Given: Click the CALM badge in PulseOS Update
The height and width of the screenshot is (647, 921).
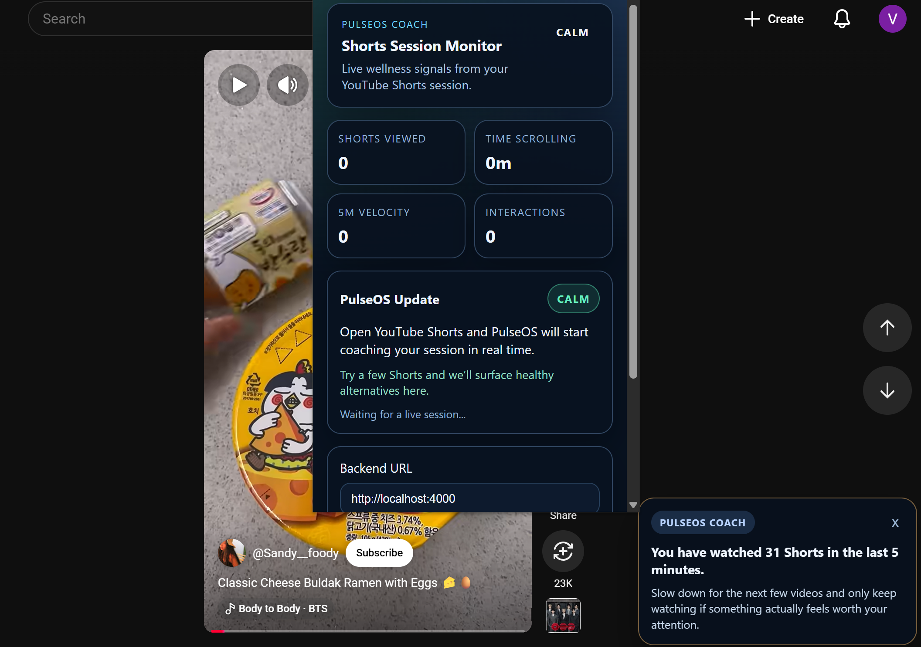Looking at the screenshot, I should 573,299.
